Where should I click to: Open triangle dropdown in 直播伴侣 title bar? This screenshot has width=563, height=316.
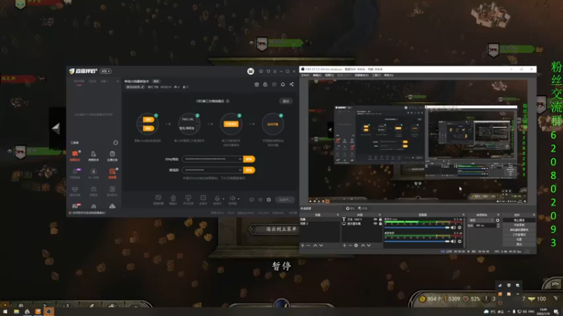(x=268, y=72)
